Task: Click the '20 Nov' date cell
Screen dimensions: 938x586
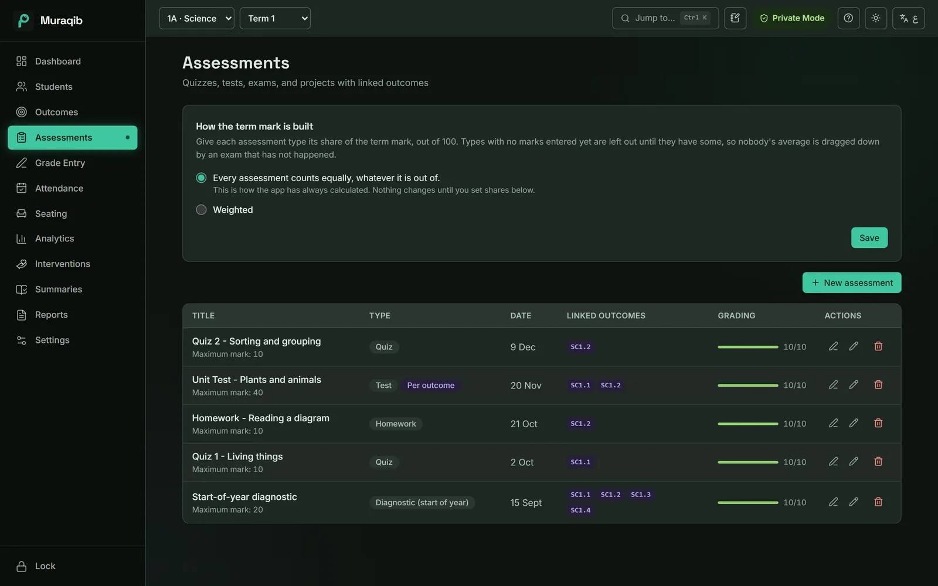Action: pos(526,385)
